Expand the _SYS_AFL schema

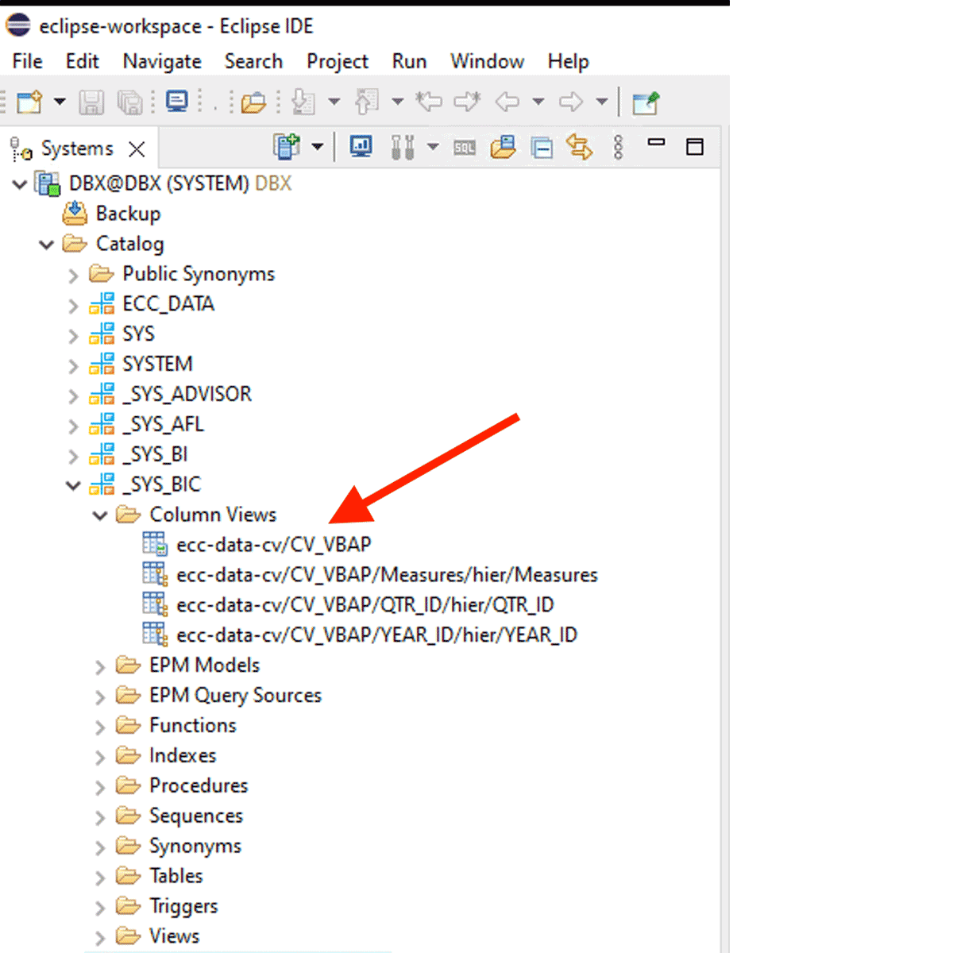[x=73, y=426]
